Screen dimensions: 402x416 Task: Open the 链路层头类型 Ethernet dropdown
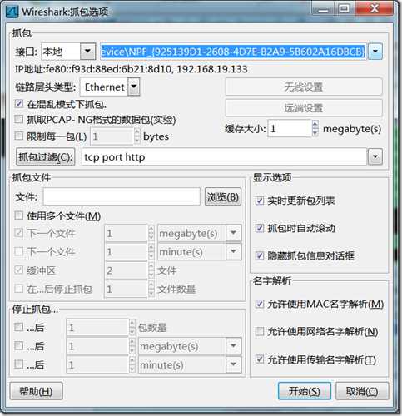pyautogui.click(x=134, y=87)
